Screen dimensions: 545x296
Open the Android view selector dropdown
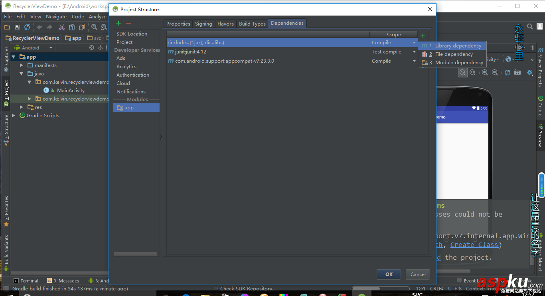34,48
